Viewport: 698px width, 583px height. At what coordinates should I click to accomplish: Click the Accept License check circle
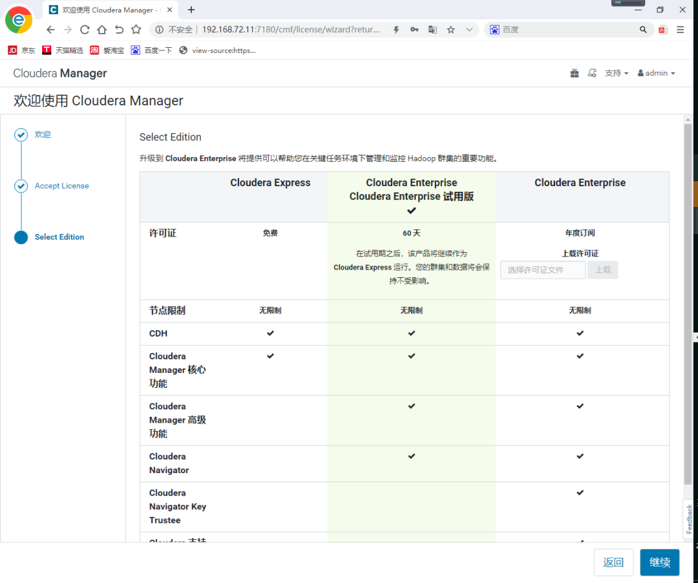click(x=21, y=185)
